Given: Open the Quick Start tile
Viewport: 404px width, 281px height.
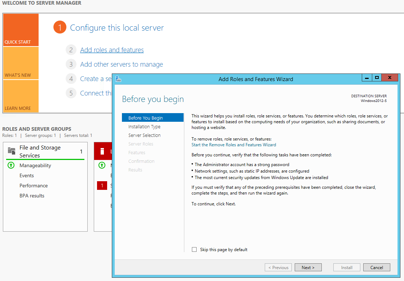Looking at the screenshot, I should (x=21, y=30).
